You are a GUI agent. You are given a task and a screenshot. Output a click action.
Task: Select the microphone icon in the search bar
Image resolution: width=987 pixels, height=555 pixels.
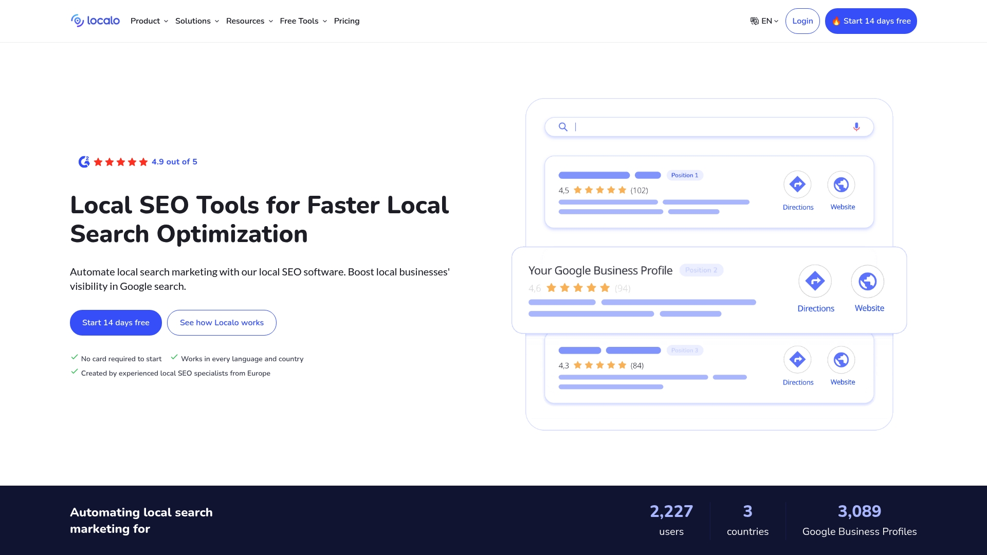856,126
